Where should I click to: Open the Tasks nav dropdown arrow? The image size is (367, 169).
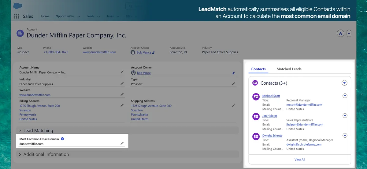[118, 16]
